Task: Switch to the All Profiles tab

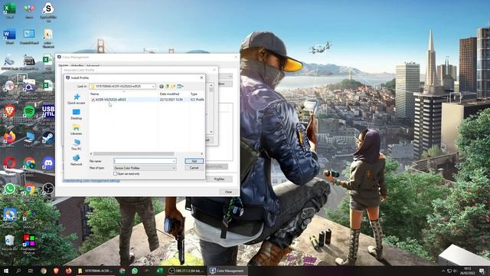Action: coord(77,66)
